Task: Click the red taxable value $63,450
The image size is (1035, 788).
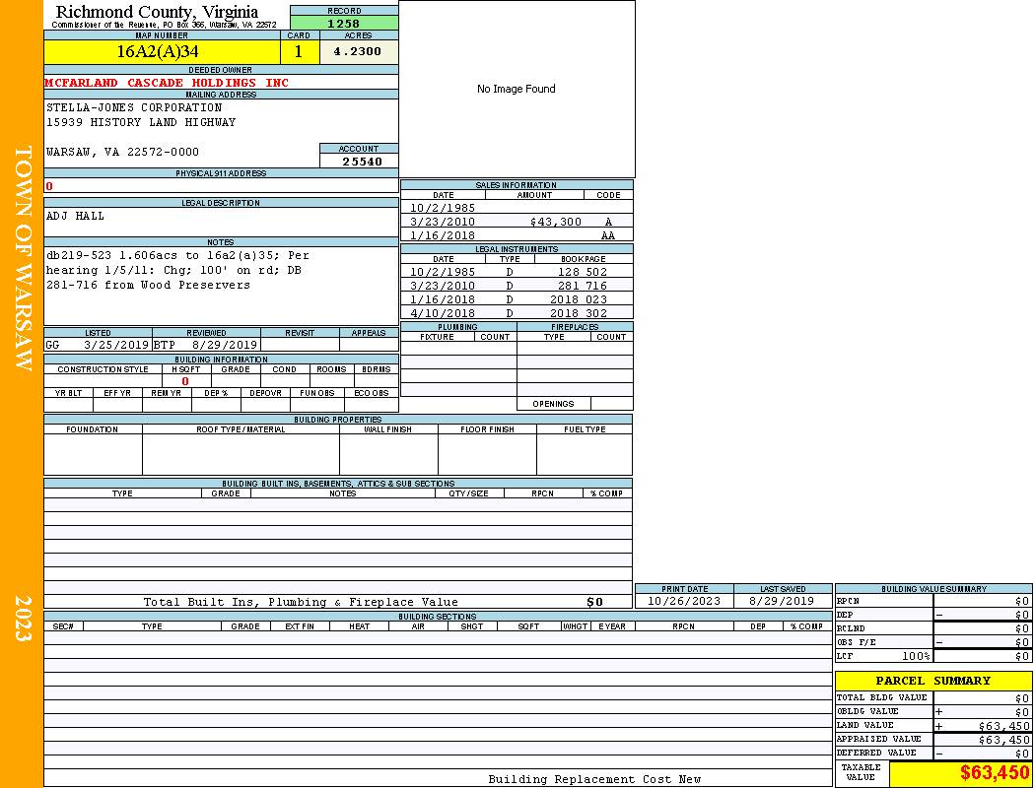Action: [994, 773]
